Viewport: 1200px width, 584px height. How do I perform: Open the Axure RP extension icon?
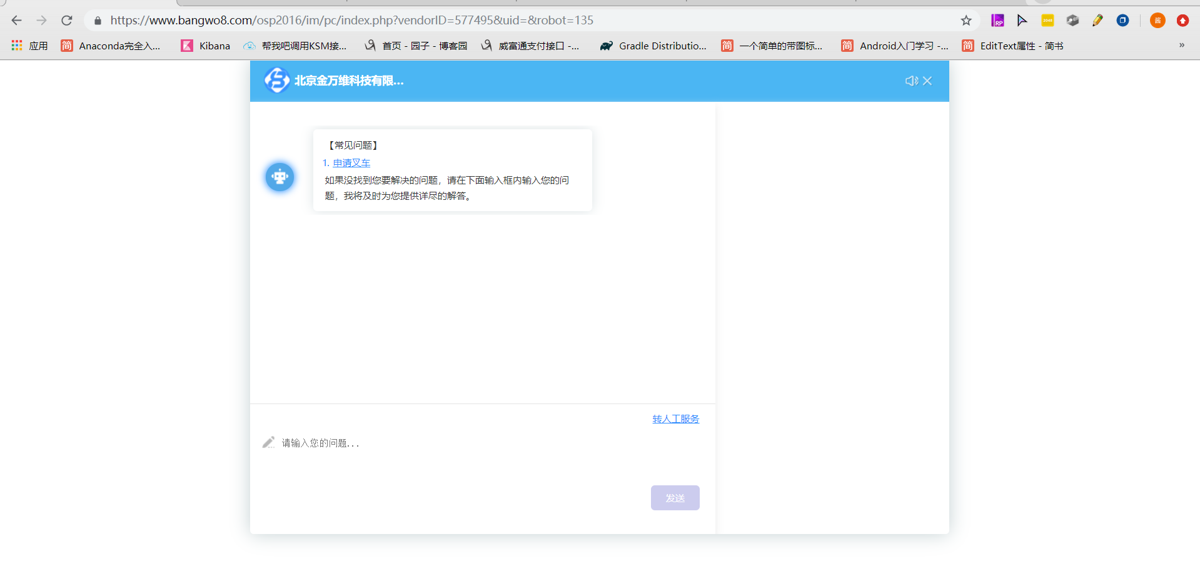coord(997,21)
